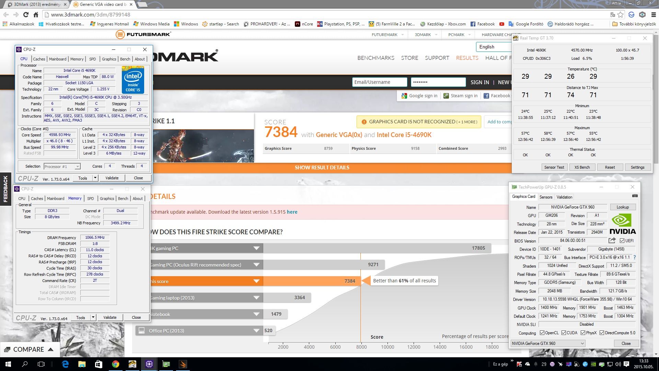Open Task View on the taskbar
This screenshot has height=371, width=659.
[41, 364]
